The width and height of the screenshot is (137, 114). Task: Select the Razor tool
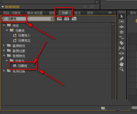point(122,43)
